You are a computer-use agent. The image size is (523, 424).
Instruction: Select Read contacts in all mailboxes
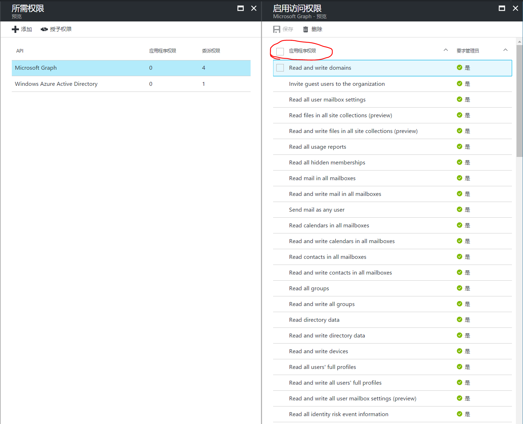393,257
